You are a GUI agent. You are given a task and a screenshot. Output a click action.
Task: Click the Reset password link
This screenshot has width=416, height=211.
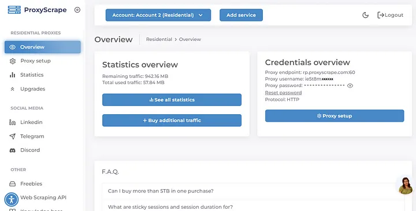[x=283, y=93]
